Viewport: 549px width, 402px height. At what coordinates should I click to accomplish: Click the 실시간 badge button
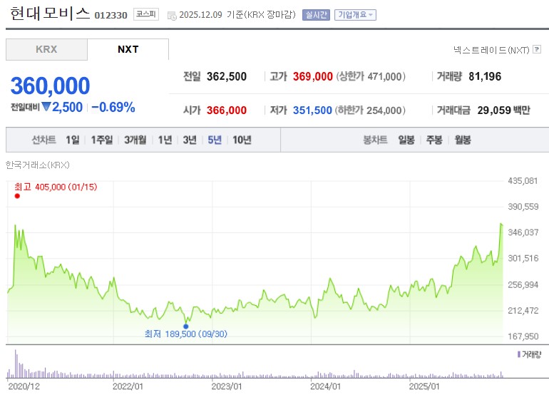tap(316, 15)
